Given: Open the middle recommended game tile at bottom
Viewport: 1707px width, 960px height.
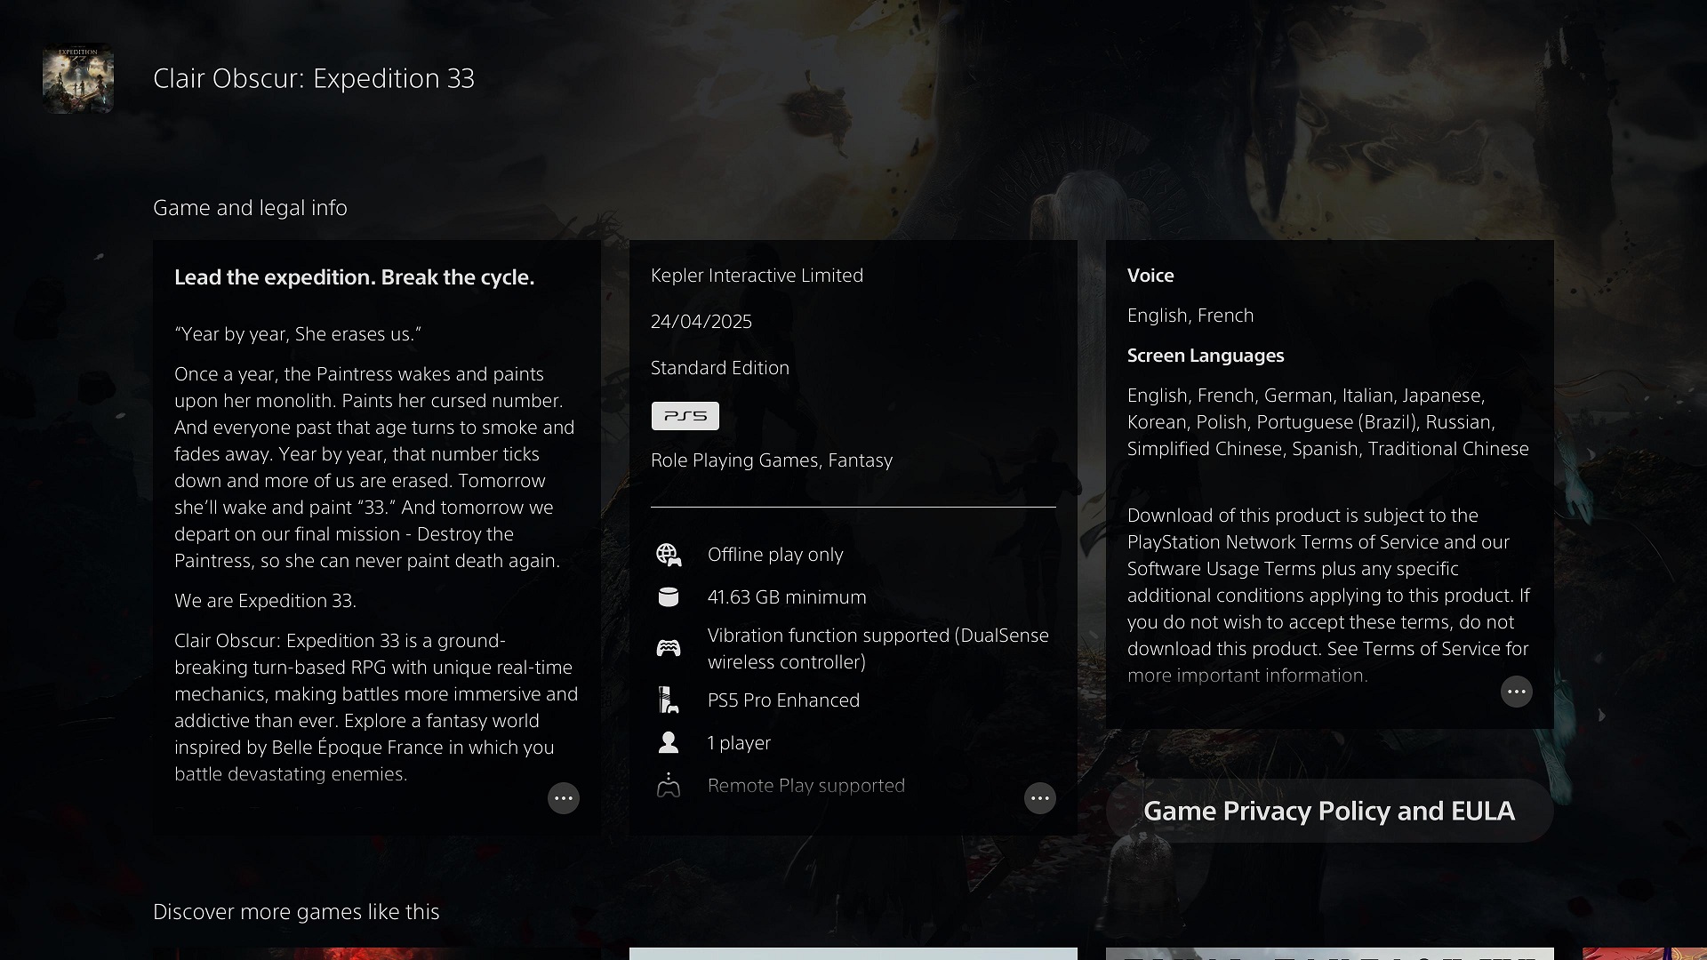Looking at the screenshot, I should (853, 953).
